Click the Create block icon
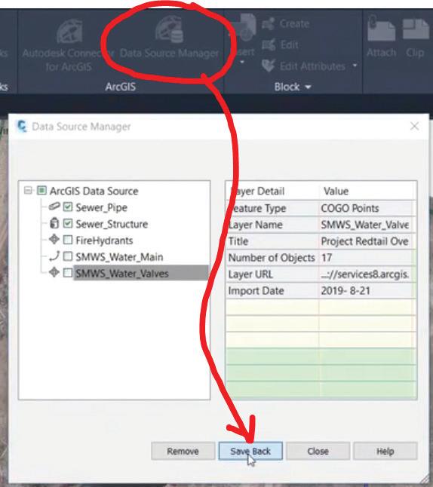433x487 pixels. click(269, 23)
